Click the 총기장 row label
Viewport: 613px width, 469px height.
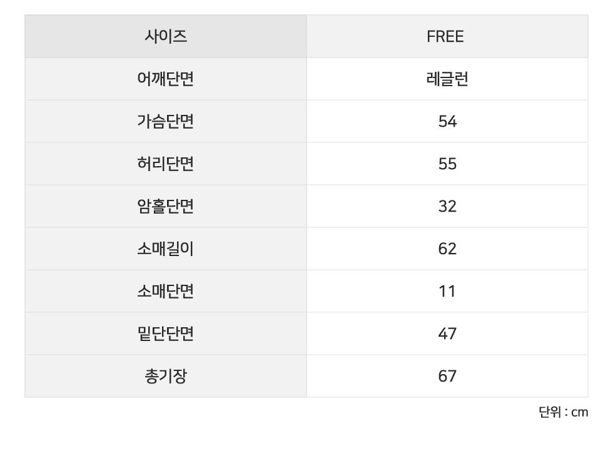point(165,376)
